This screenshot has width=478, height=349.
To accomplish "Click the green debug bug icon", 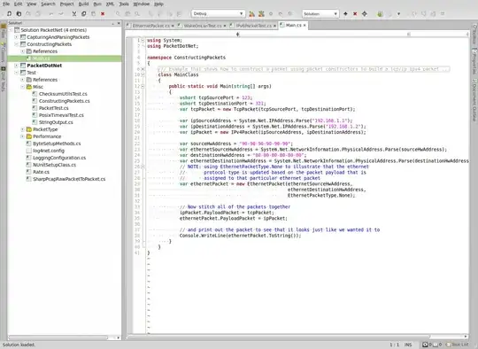I will click(x=380, y=13).
